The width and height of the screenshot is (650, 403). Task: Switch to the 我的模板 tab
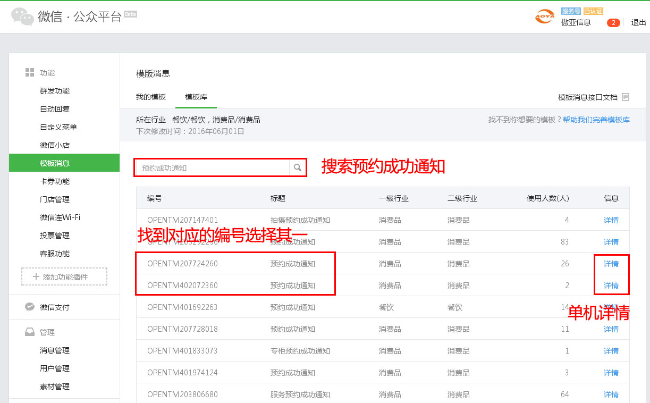pos(151,97)
